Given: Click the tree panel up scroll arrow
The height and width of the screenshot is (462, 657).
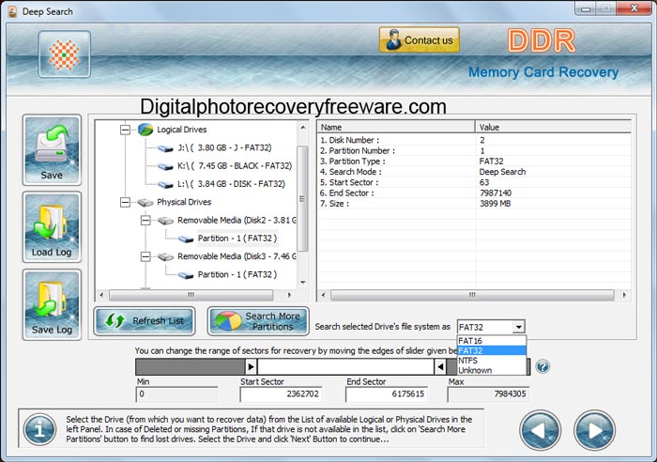Looking at the screenshot, I should tap(302, 127).
